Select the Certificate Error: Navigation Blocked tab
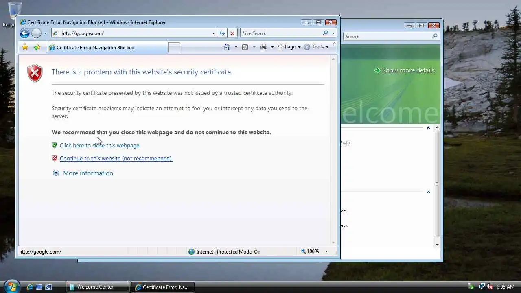 point(107,48)
